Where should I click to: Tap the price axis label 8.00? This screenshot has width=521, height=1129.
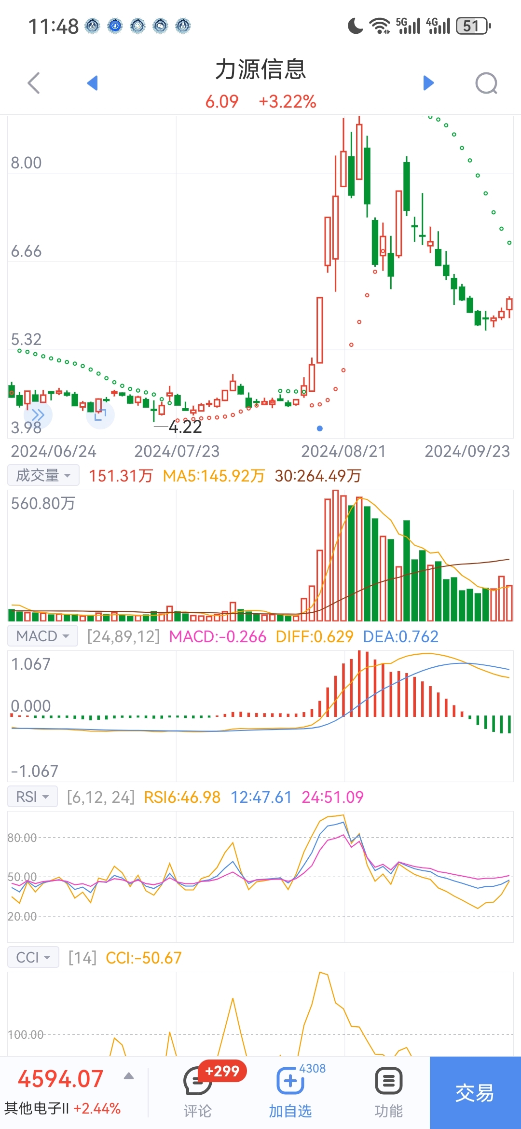click(x=26, y=163)
